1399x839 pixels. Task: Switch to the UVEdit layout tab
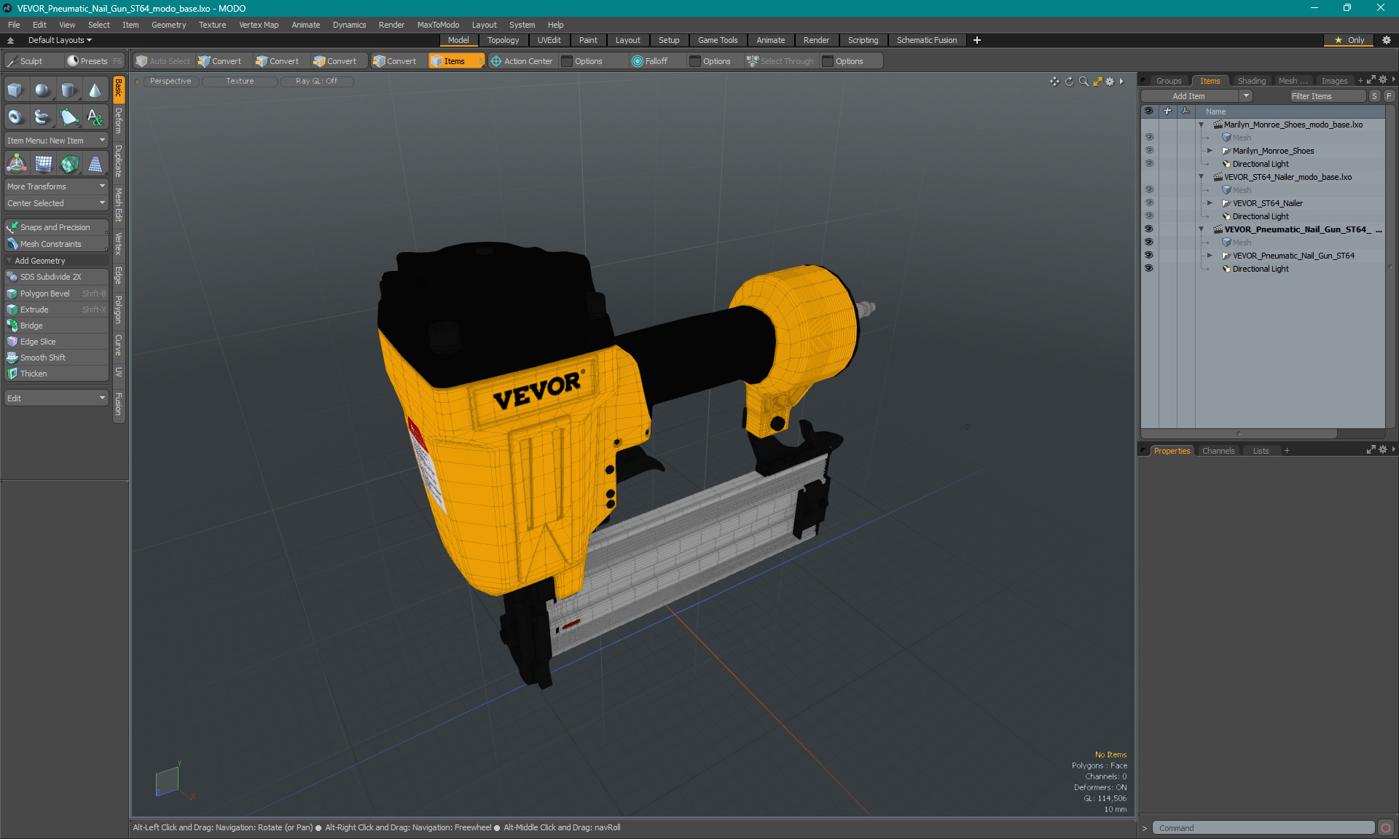point(549,40)
